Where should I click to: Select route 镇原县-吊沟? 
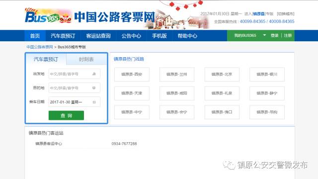(267, 112)
